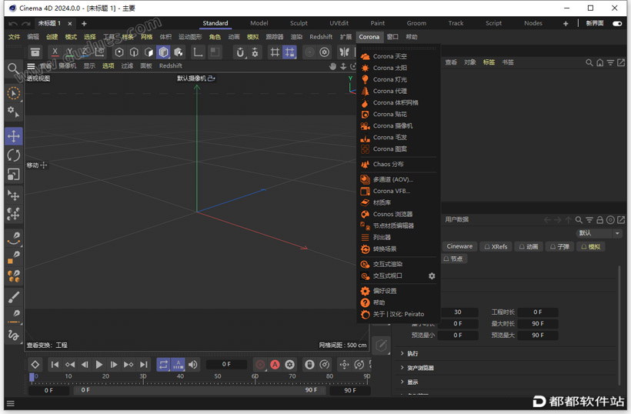Open the 文件 menu
631x414 pixels.
pyautogui.click(x=14, y=37)
